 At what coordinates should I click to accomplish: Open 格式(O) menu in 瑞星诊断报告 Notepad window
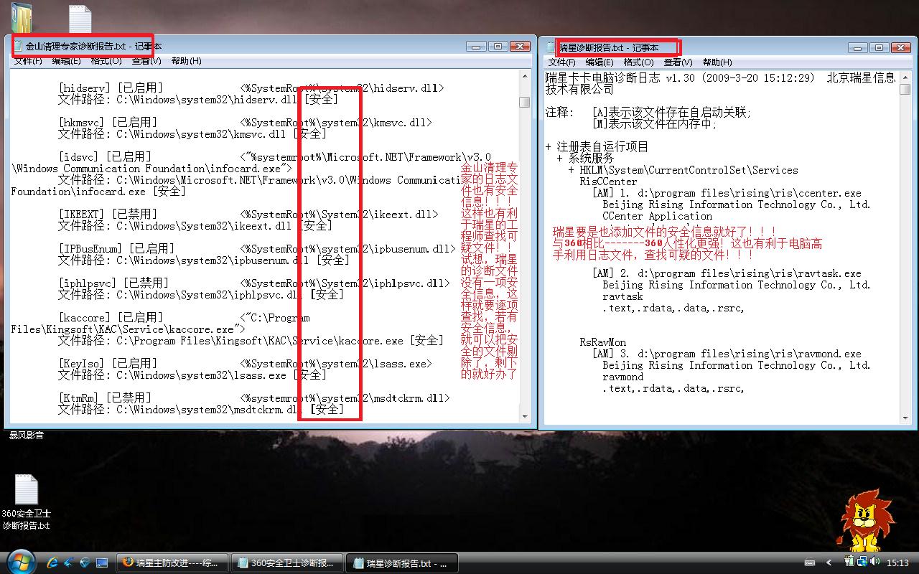(639, 62)
